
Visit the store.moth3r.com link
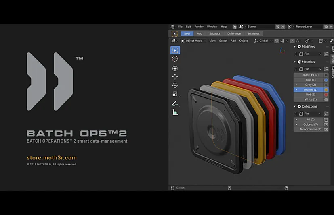pos(52,158)
